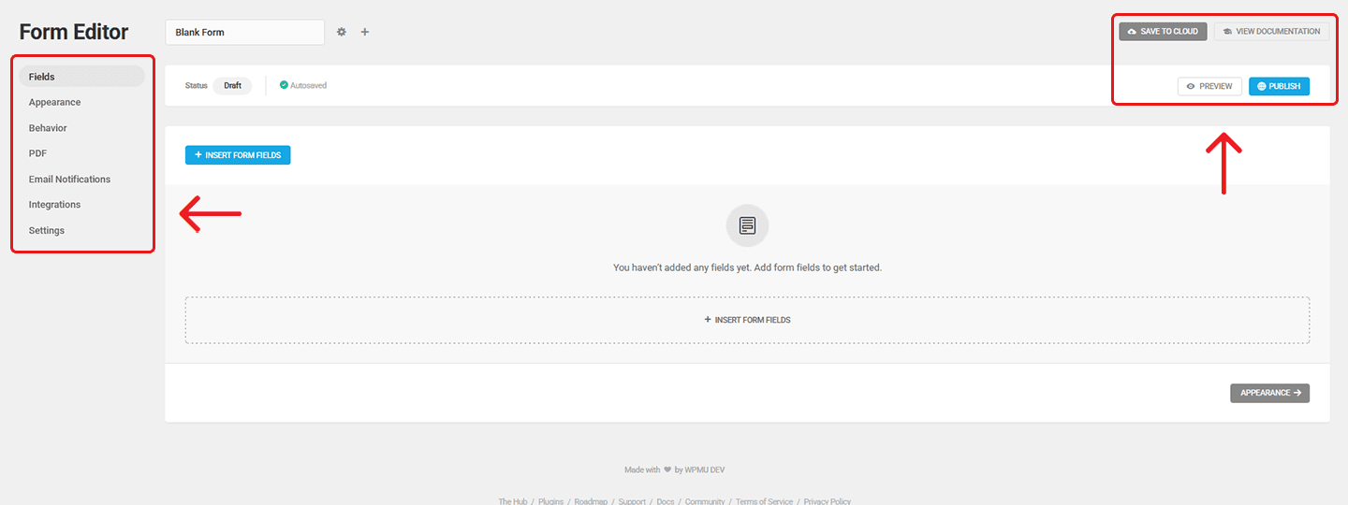Publish the form

1279,86
